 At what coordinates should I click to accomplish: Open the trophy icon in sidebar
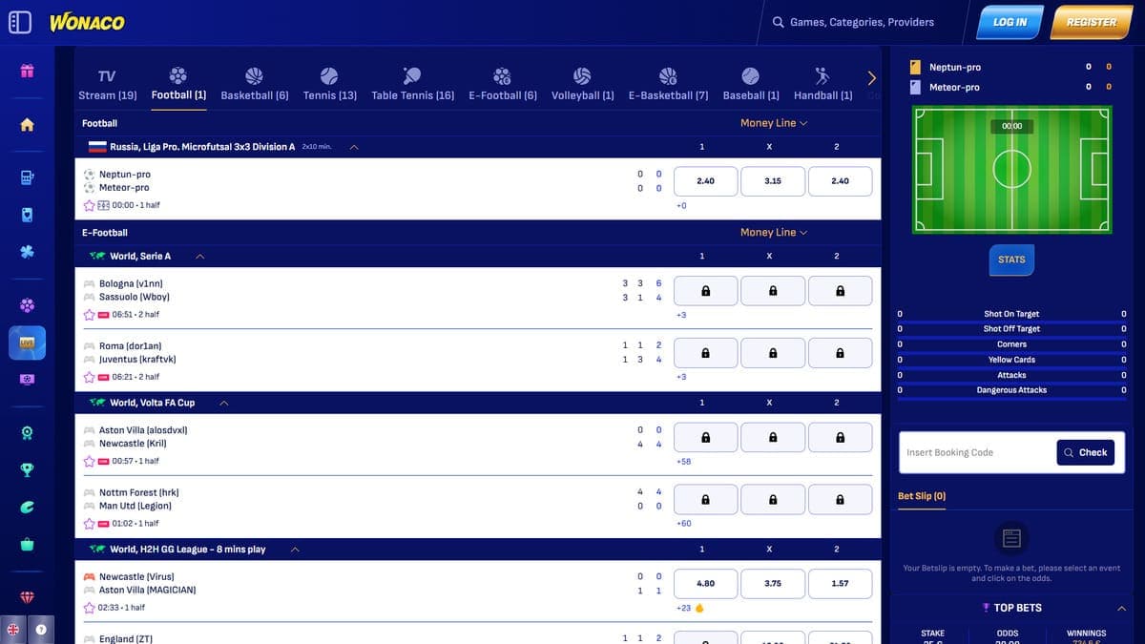28,469
